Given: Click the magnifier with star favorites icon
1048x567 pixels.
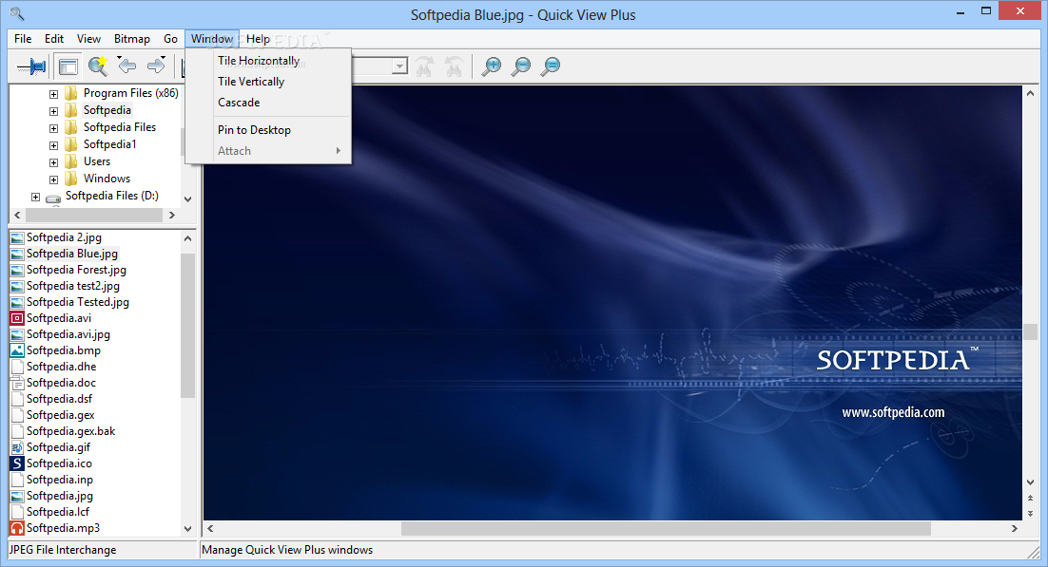Looking at the screenshot, I should (98, 66).
